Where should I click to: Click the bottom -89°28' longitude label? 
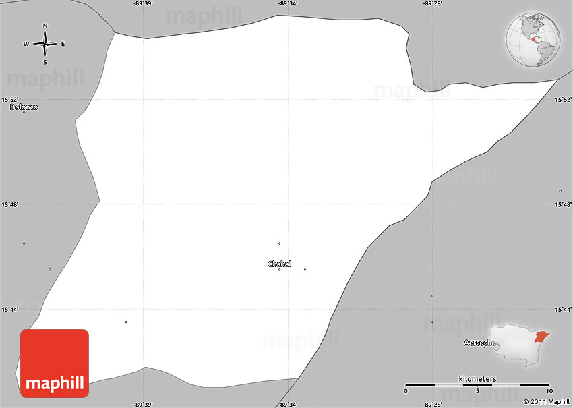tap(432, 404)
